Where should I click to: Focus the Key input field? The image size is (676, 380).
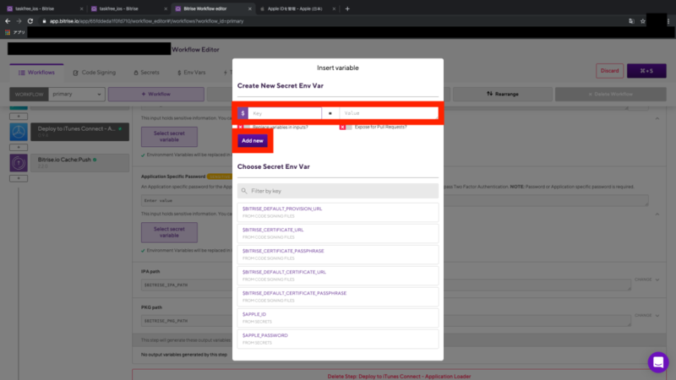(285, 113)
